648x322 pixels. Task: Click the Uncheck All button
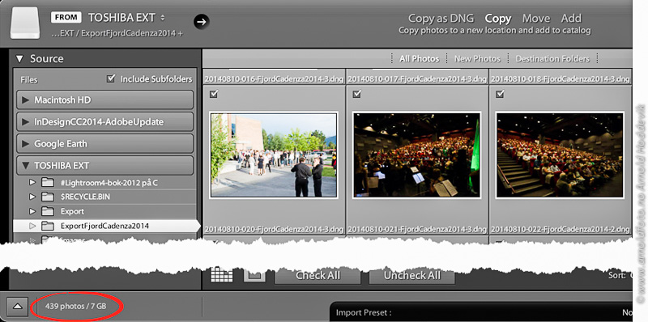tap(411, 275)
